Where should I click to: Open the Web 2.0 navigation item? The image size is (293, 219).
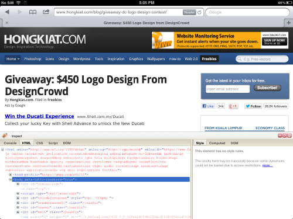tap(191, 59)
